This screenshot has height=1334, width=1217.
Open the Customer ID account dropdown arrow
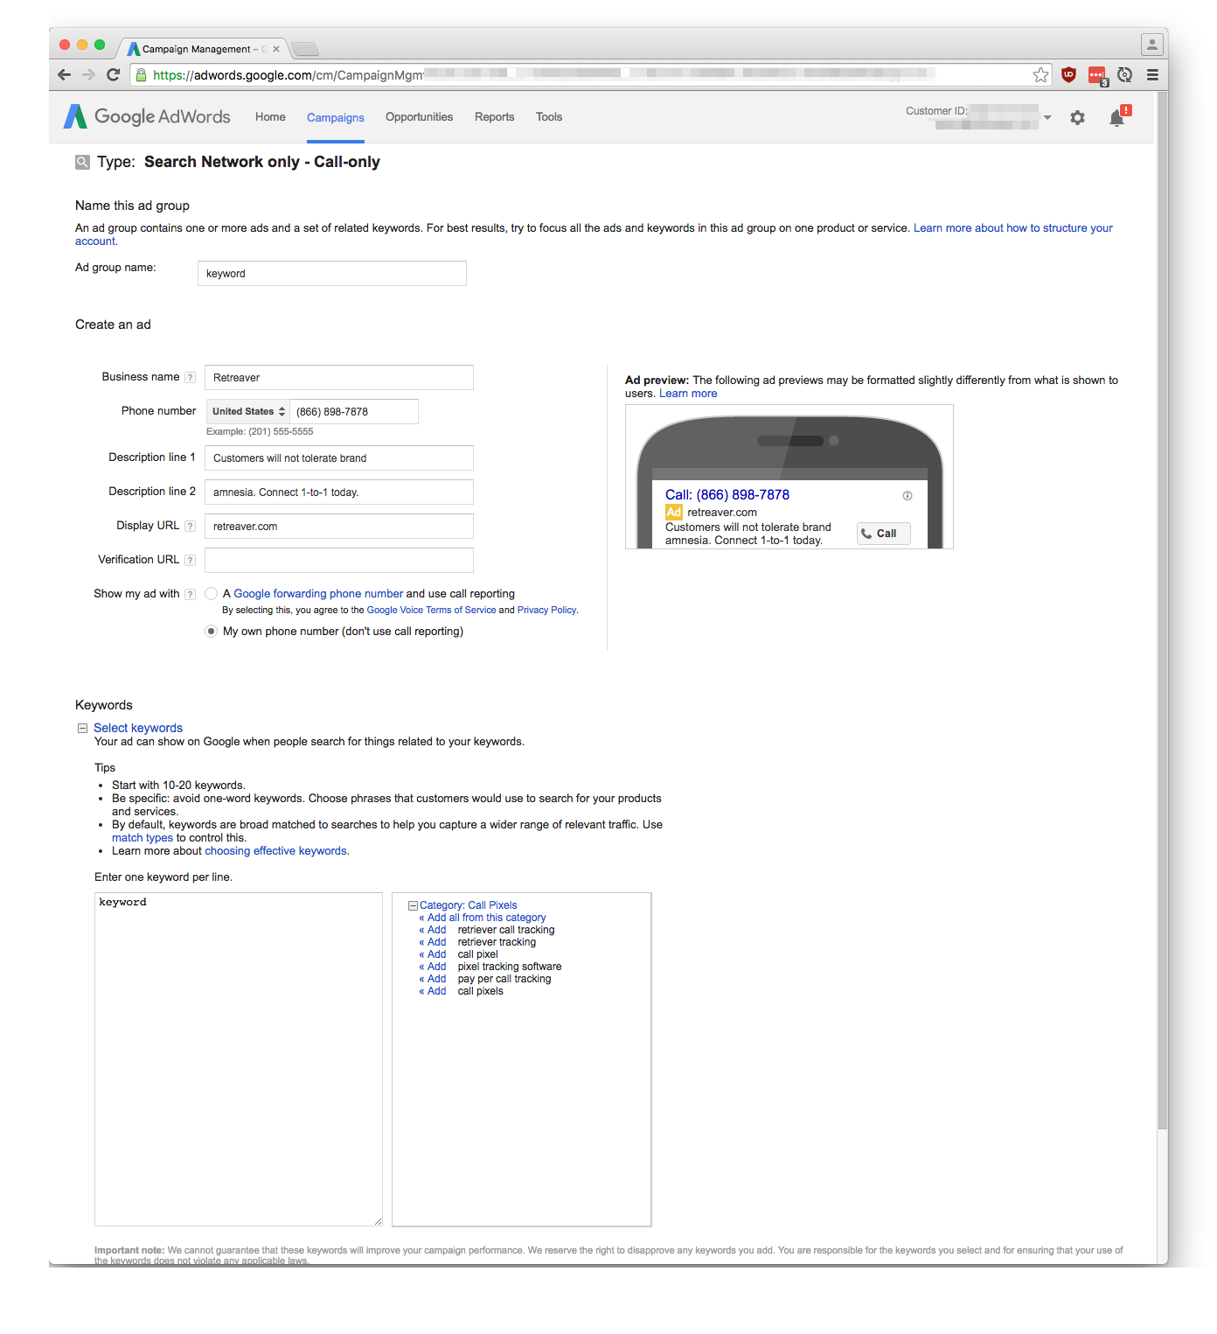1047,117
